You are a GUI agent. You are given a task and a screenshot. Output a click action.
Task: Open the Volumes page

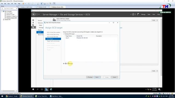pyautogui.click(x=40, y=23)
